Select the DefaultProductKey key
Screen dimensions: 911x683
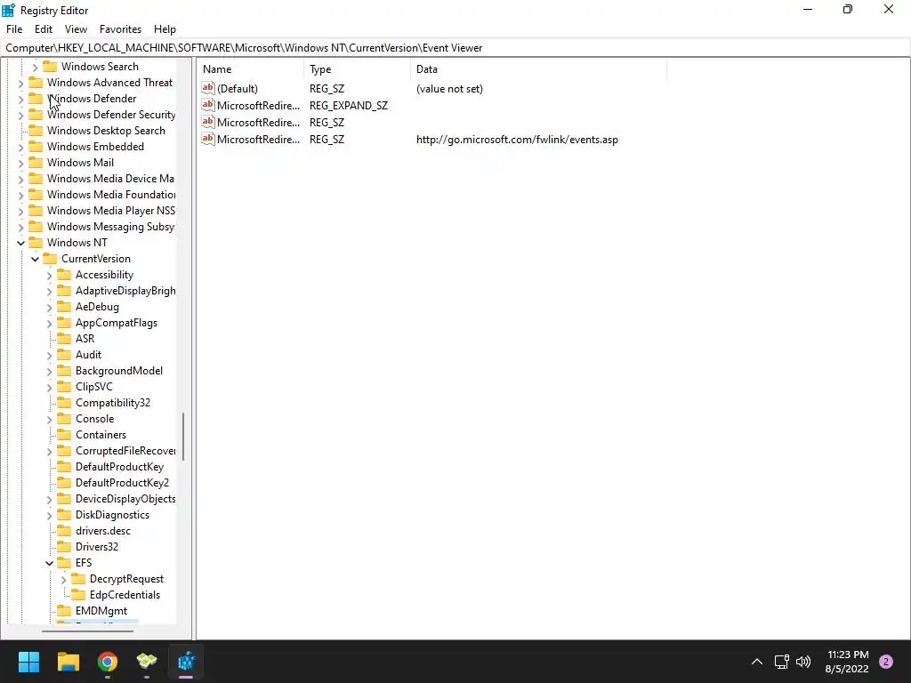click(120, 467)
